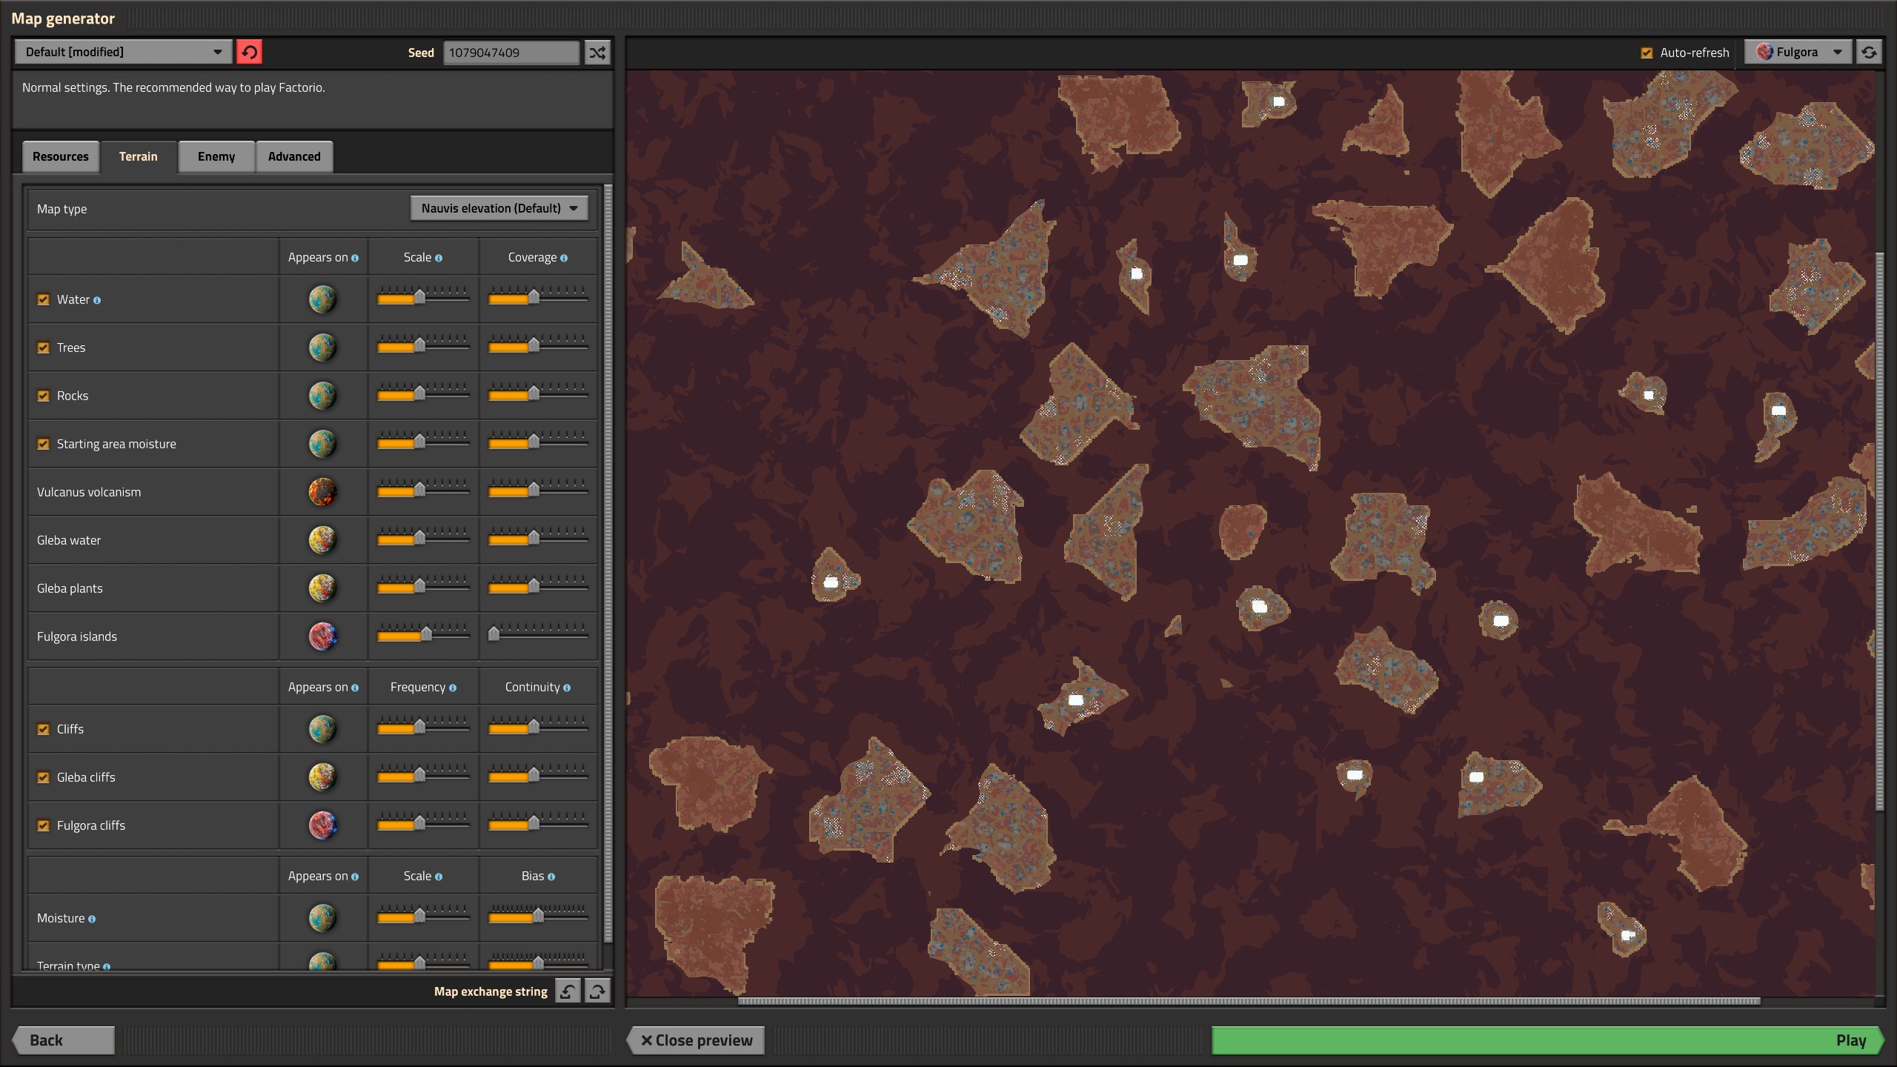The height and width of the screenshot is (1067, 1897).
Task: Open the Default [modified] preset dropdown
Action: (x=124, y=52)
